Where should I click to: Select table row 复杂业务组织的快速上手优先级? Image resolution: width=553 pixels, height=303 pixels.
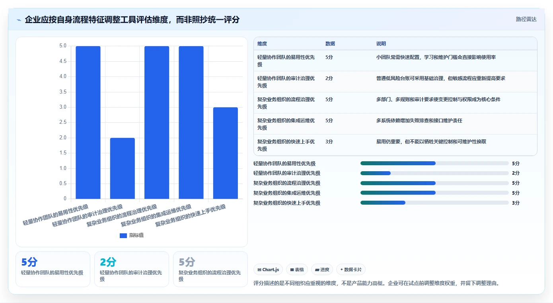395,145
